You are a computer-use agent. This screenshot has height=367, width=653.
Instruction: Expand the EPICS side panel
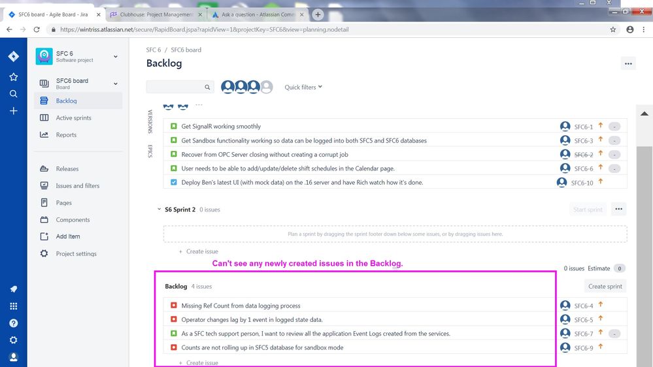[x=150, y=151]
